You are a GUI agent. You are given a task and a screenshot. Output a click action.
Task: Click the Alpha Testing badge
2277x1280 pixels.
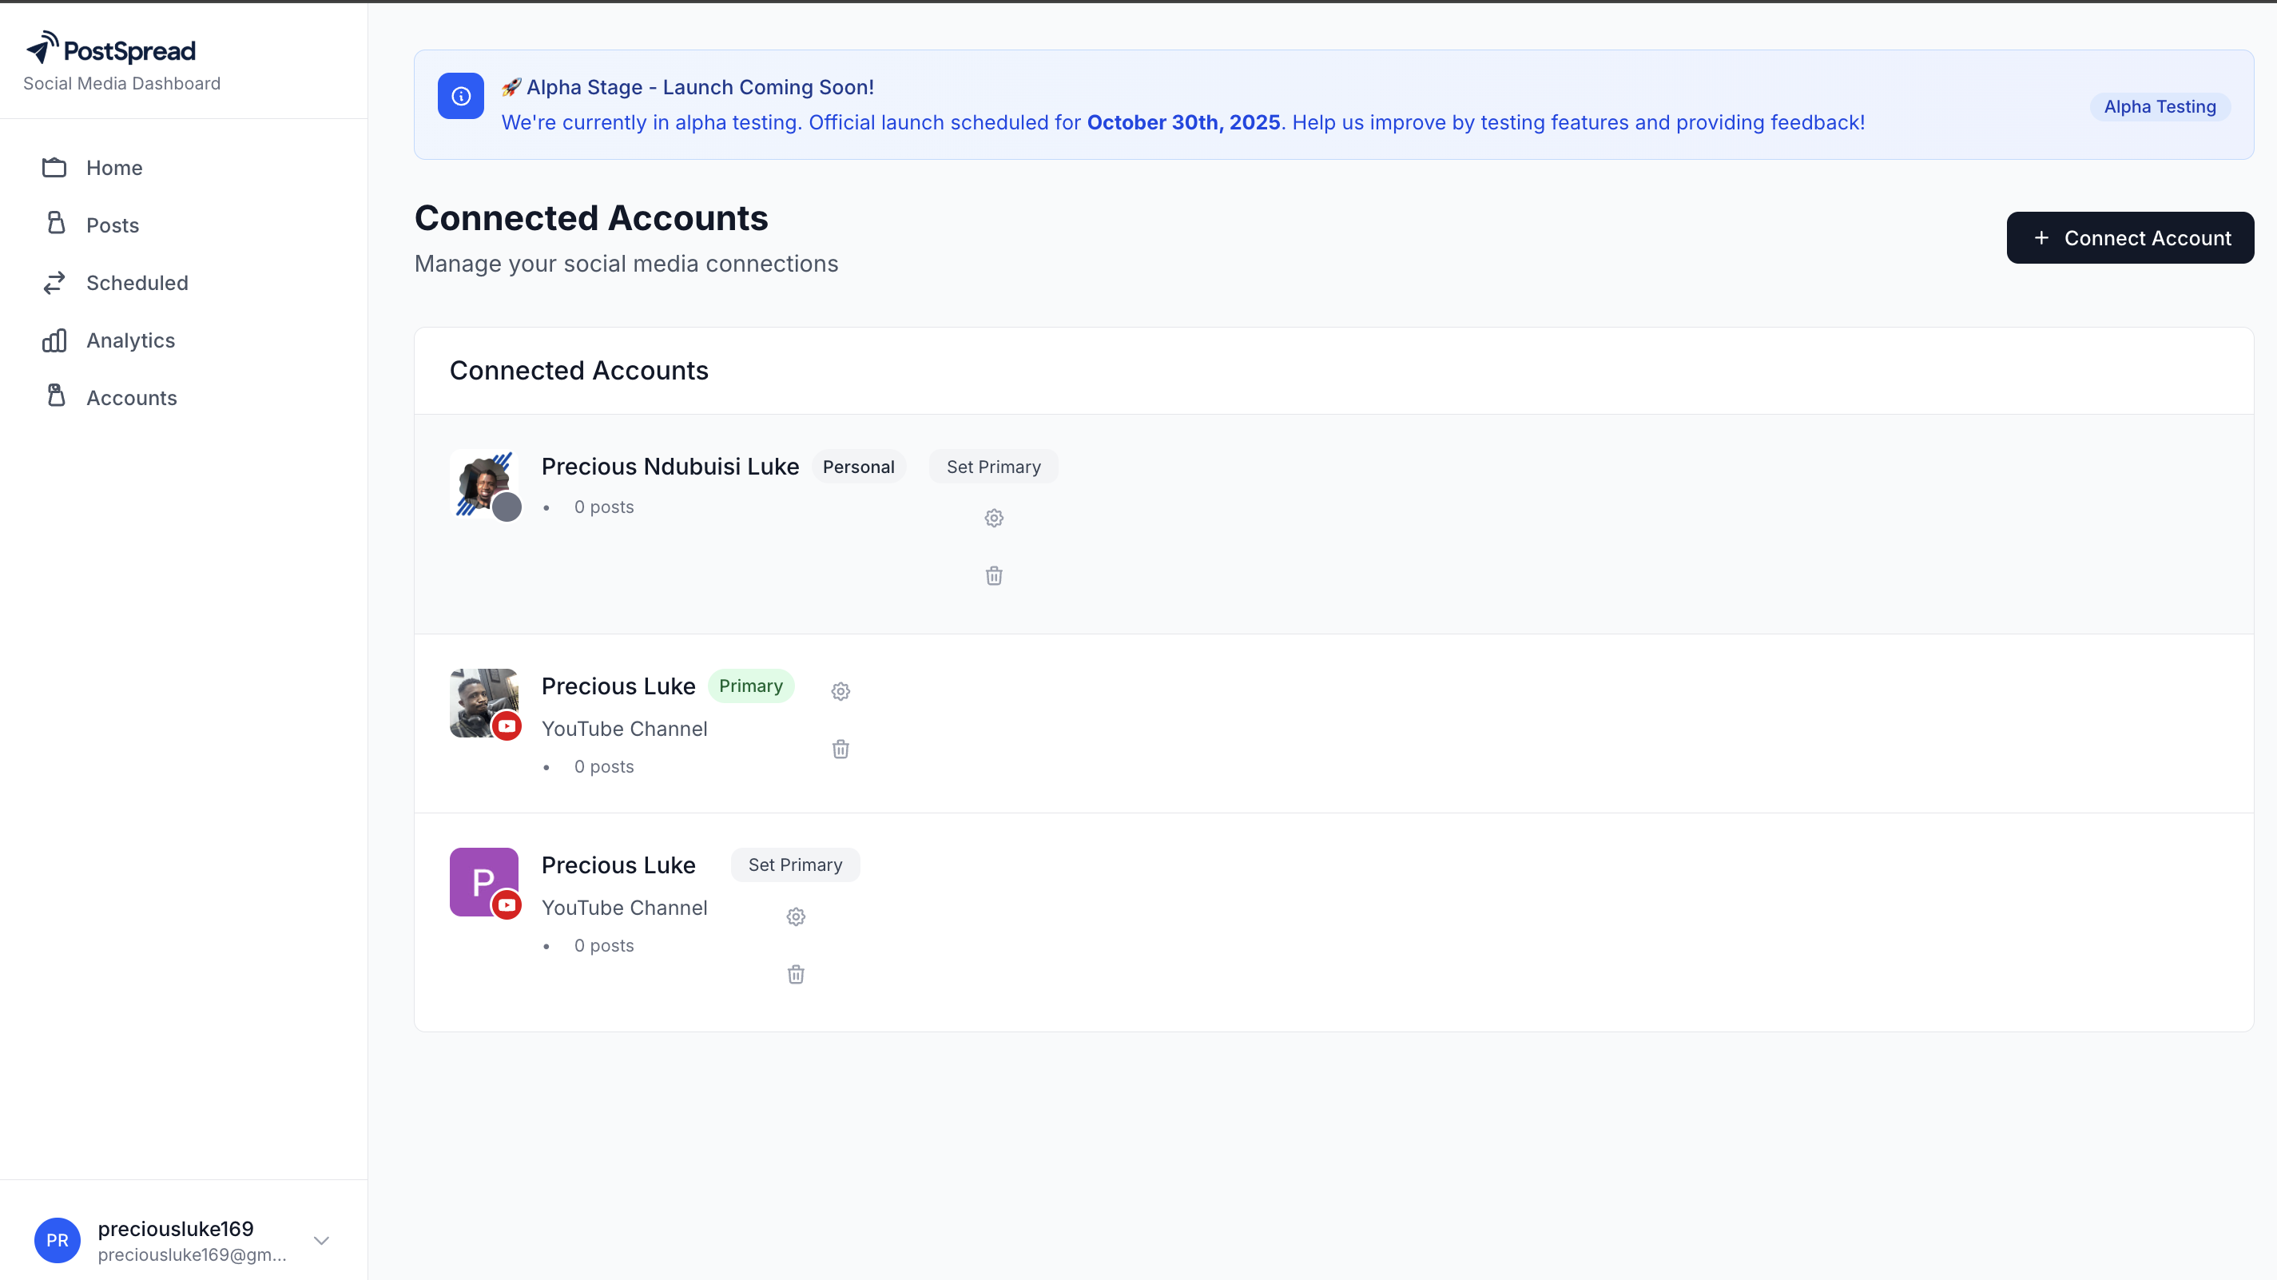[x=2159, y=107]
